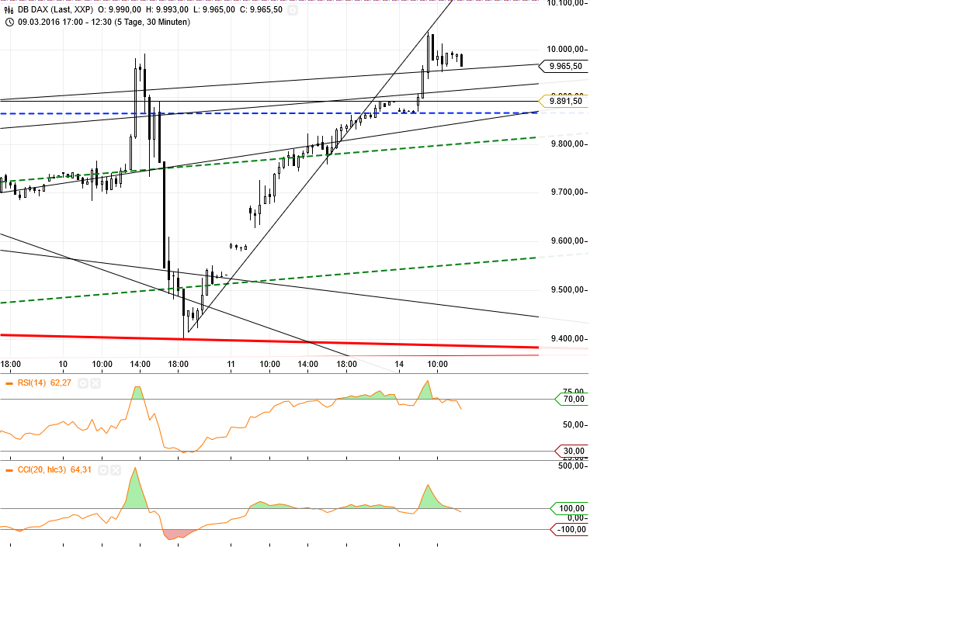Click the date label 14 on time axis
The width and height of the screenshot is (958, 630).
pos(399,364)
